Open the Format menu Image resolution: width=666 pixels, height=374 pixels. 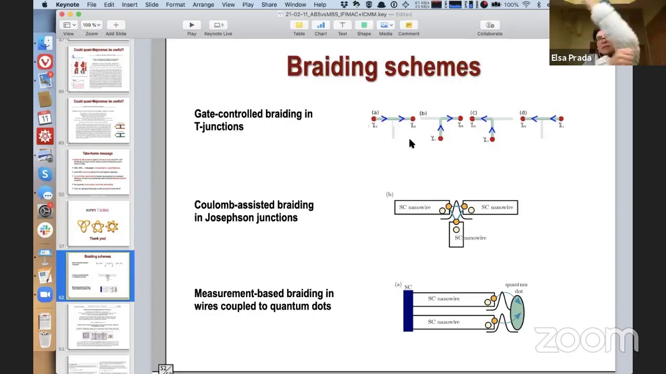pyautogui.click(x=175, y=5)
